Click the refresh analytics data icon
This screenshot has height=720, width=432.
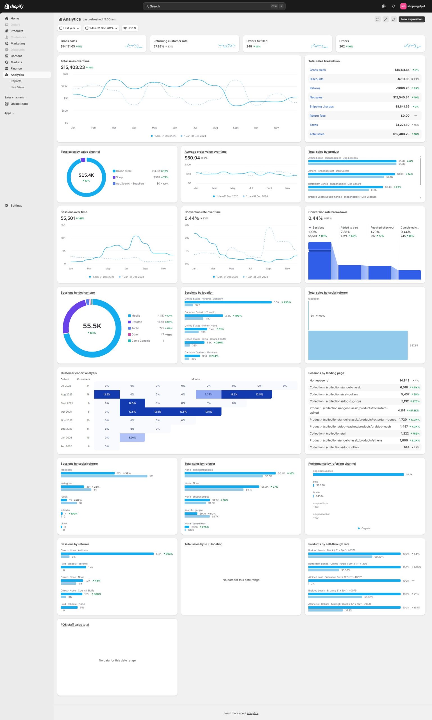[x=378, y=19]
